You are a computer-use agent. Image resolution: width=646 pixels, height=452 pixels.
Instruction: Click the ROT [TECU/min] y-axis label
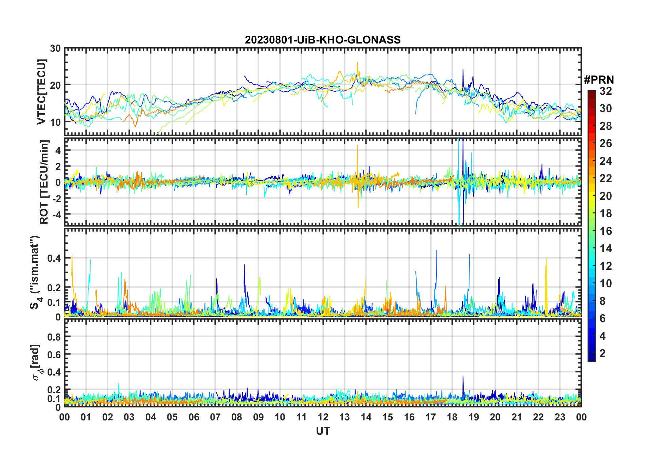tap(44, 182)
